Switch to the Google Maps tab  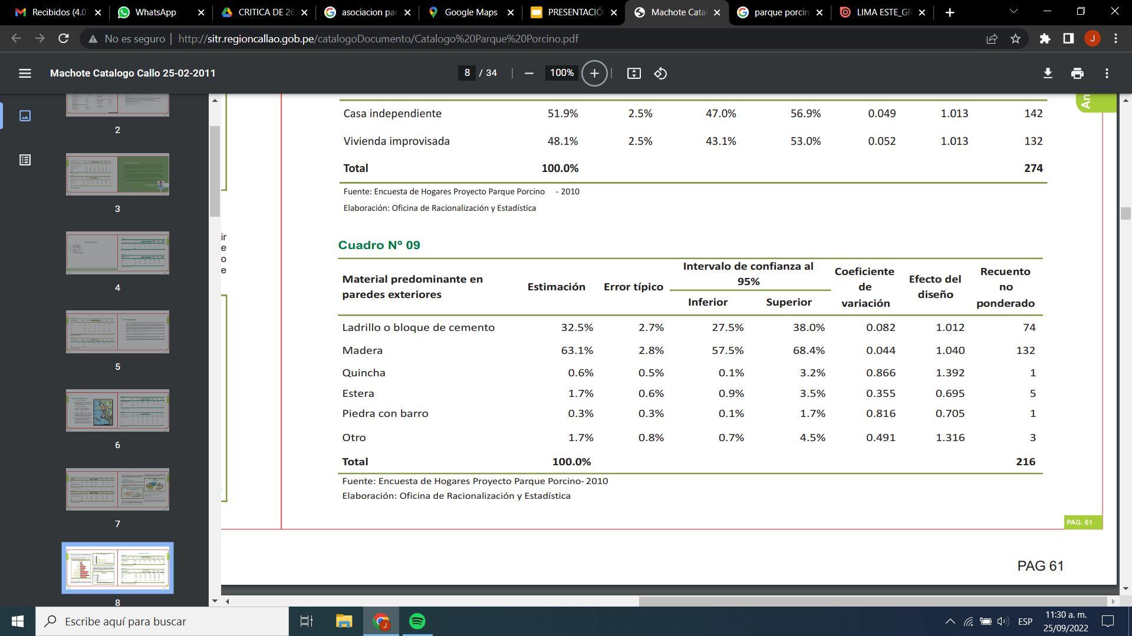click(470, 12)
